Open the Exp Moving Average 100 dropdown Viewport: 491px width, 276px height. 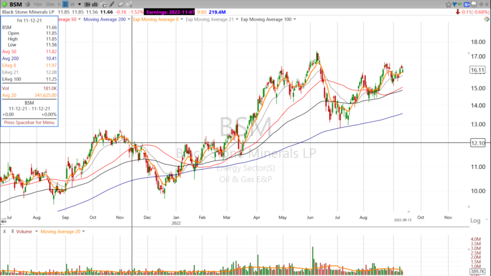pos(295,19)
